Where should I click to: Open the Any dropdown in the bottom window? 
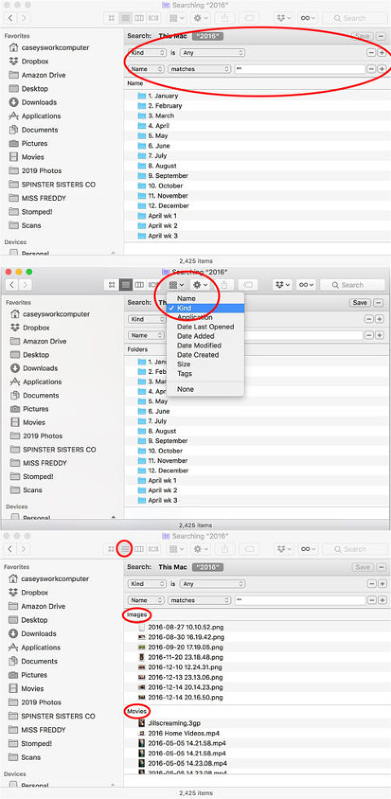pyautogui.click(x=212, y=584)
